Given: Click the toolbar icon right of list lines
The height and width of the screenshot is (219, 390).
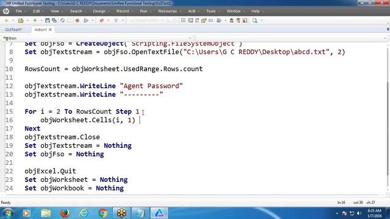Looking at the screenshot, I should (x=190, y=21).
